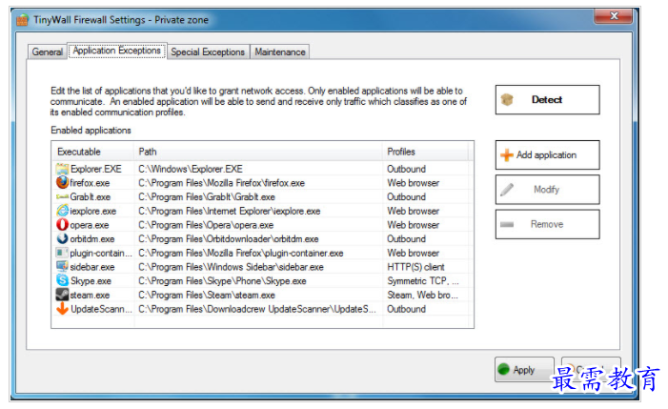This screenshot has height=409, width=668.
Task: Close the TinyWall settings window
Action: point(614,16)
